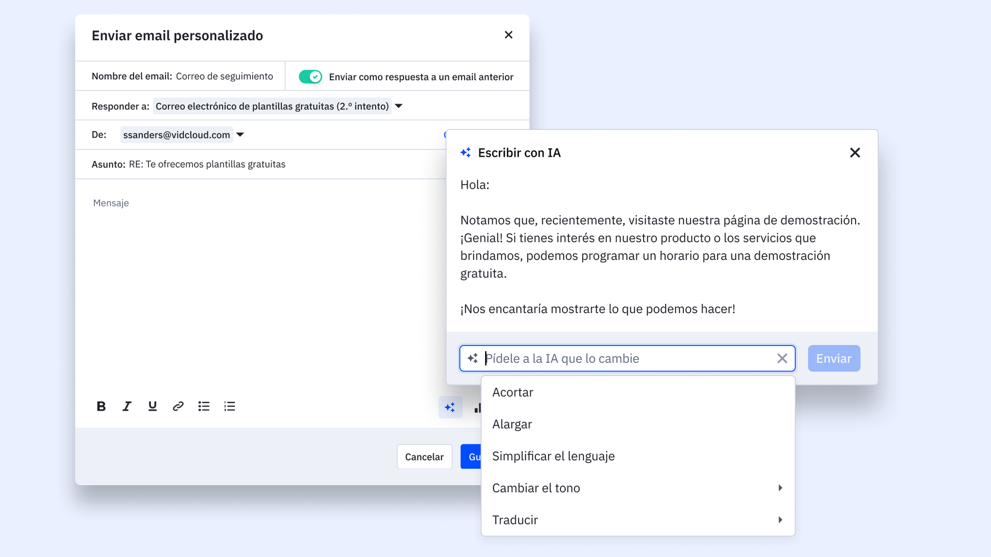
Task: Add a bulleted list
Action: (x=204, y=406)
